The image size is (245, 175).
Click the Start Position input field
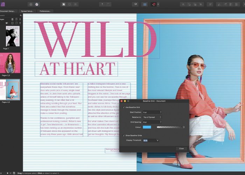click(151, 112)
